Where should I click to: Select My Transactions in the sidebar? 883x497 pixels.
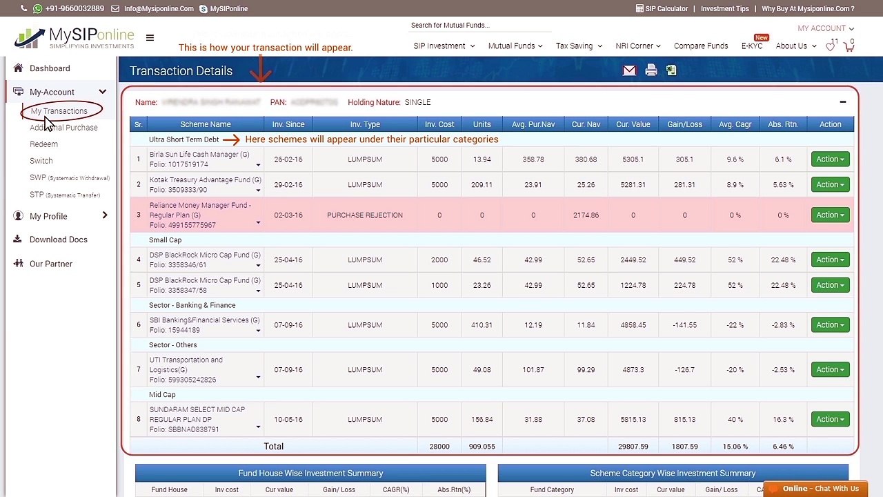pos(59,110)
